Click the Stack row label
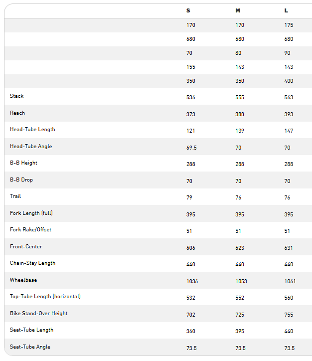The image size is (312, 361). [16, 96]
